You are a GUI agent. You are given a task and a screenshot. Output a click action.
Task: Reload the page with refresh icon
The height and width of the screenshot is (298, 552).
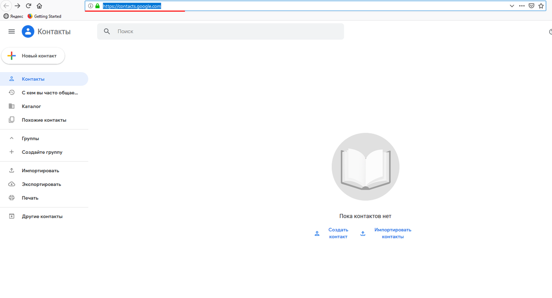29,6
